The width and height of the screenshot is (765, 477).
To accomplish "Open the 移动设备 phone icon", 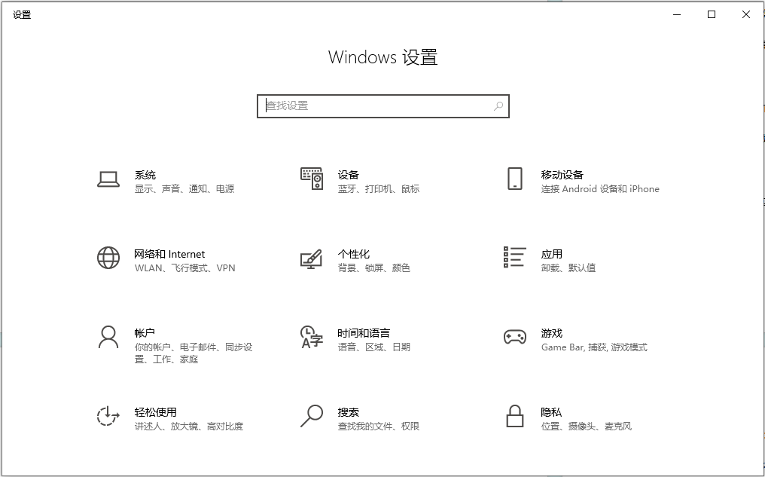I will pos(515,179).
